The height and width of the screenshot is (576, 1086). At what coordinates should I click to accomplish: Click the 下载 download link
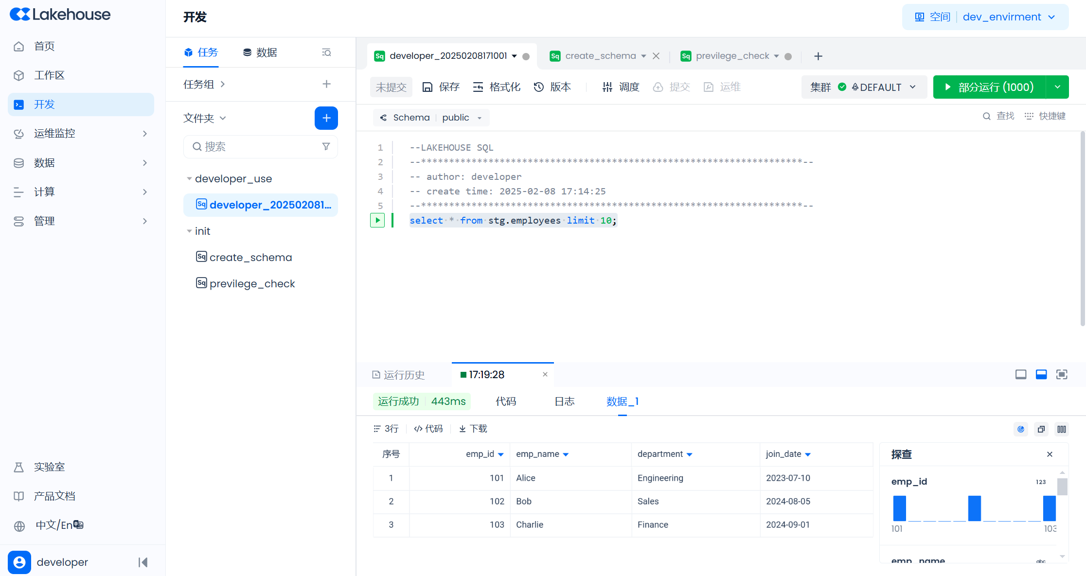pos(473,429)
